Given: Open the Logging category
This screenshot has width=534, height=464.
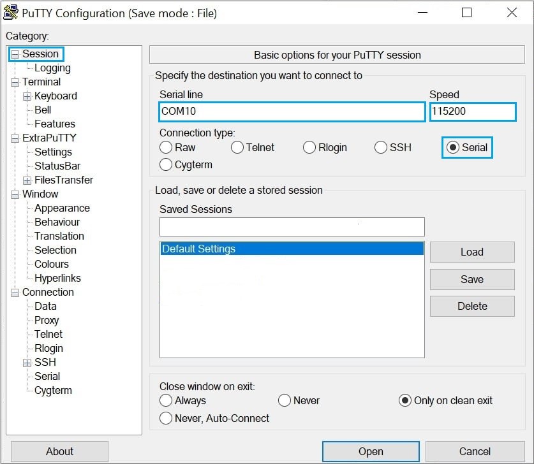Looking at the screenshot, I should 52,68.
